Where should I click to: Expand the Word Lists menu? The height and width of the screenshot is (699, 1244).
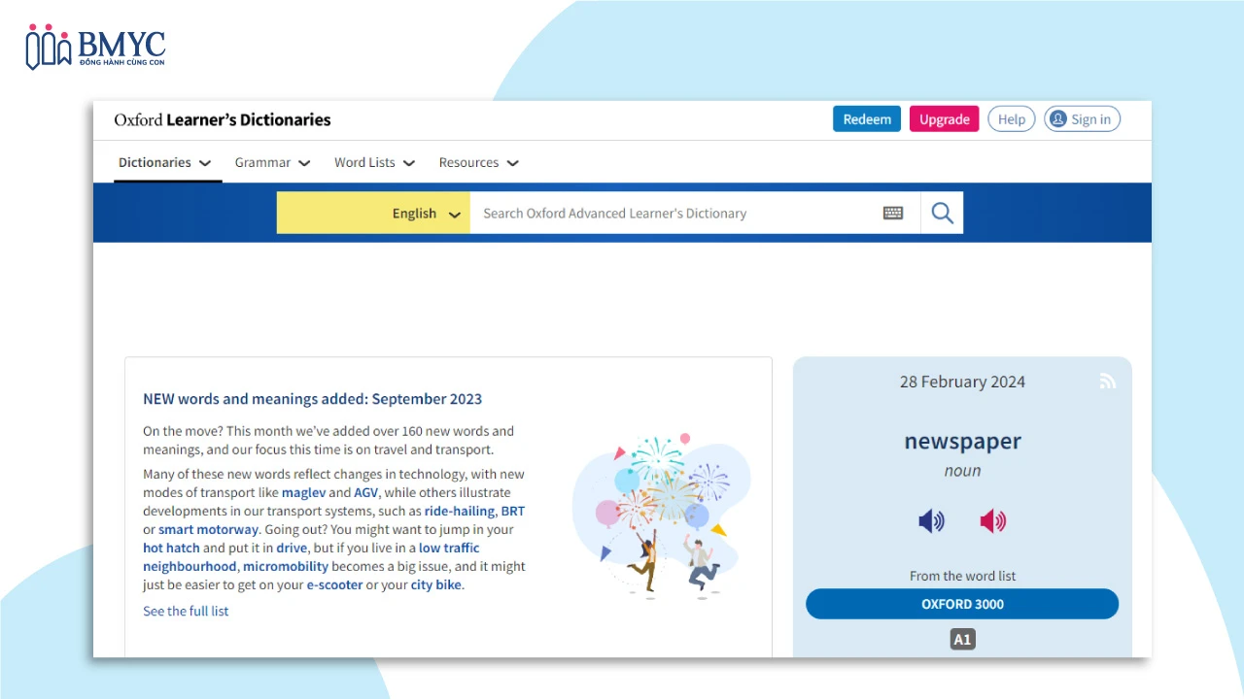point(374,163)
